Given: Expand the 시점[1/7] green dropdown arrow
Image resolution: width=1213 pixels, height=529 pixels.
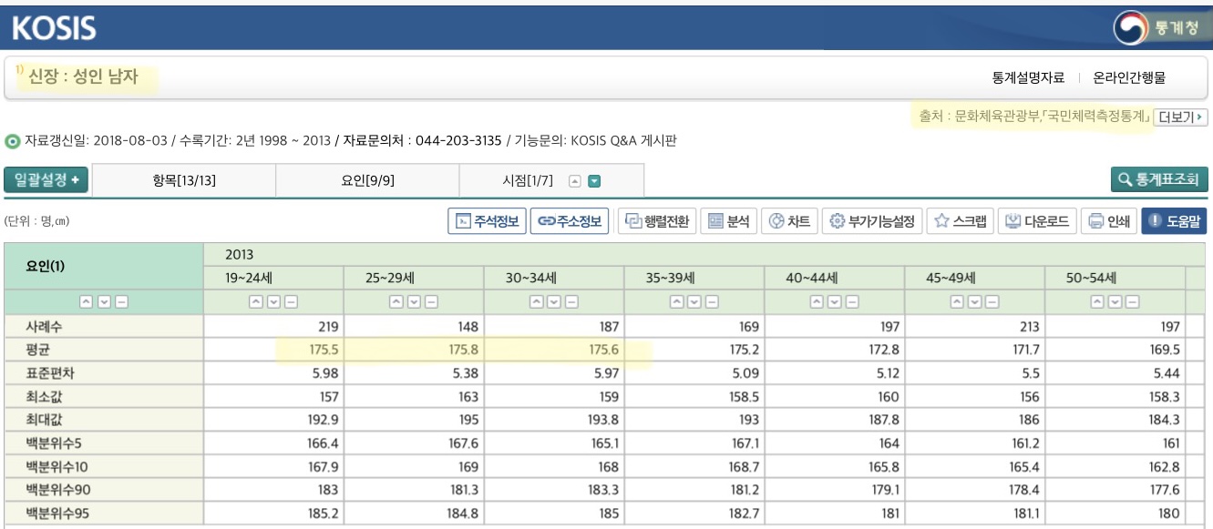Looking at the screenshot, I should 595,180.
